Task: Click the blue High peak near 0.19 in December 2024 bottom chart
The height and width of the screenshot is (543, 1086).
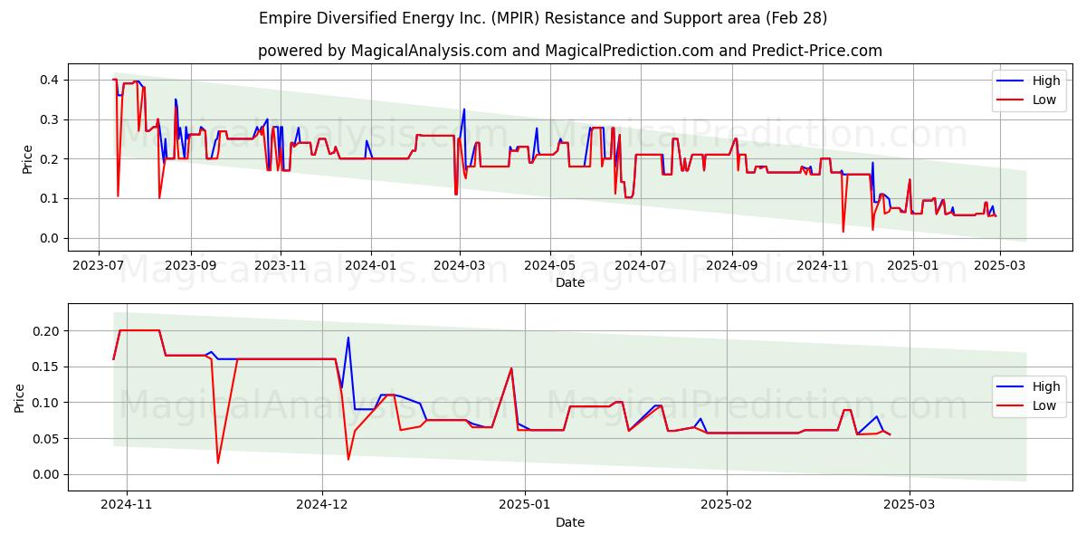Action: (x=348, y=338)
